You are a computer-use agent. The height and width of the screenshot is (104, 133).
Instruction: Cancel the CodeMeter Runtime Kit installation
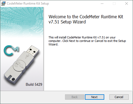[x=119, y=97]
